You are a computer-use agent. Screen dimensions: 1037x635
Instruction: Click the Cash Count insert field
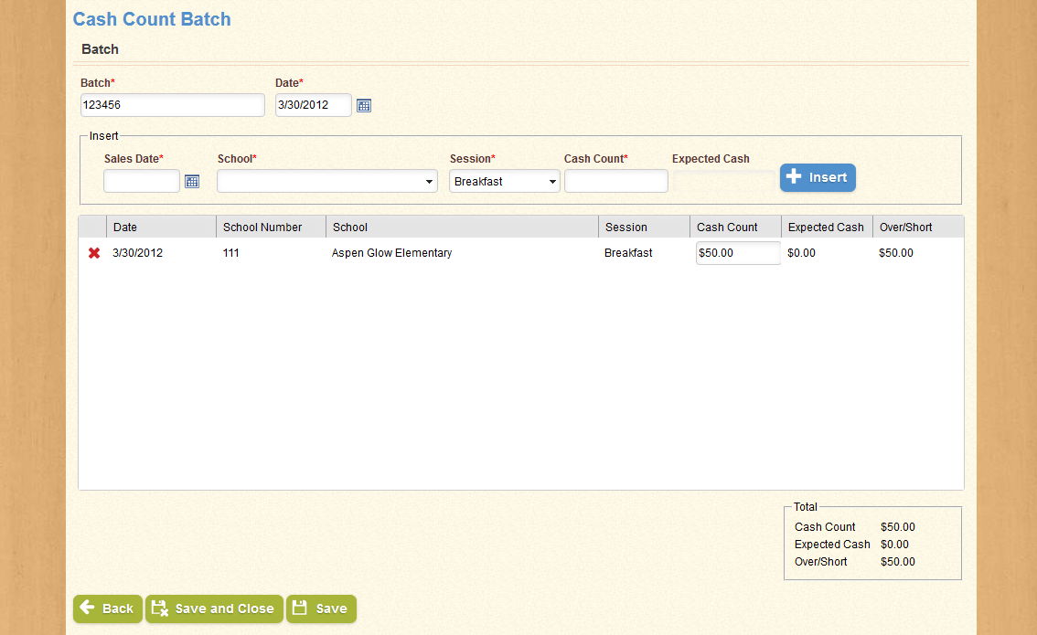pos(615,182)
